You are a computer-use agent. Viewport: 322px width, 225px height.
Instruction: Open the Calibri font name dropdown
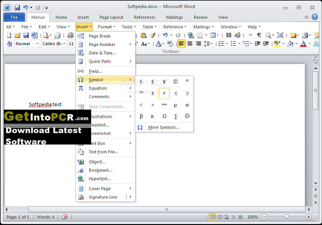(x=64, y=44)
